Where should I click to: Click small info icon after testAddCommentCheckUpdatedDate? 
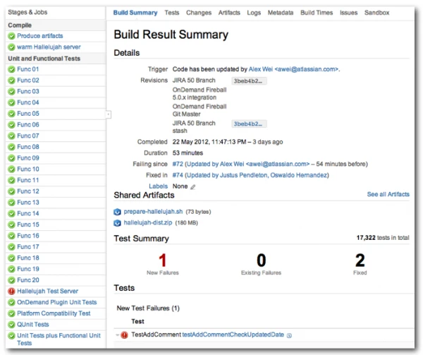(289, 335)
